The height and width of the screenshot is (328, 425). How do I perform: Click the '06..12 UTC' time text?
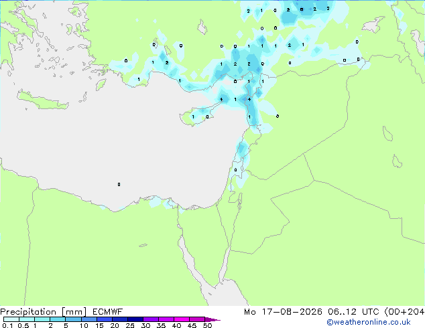353,312
